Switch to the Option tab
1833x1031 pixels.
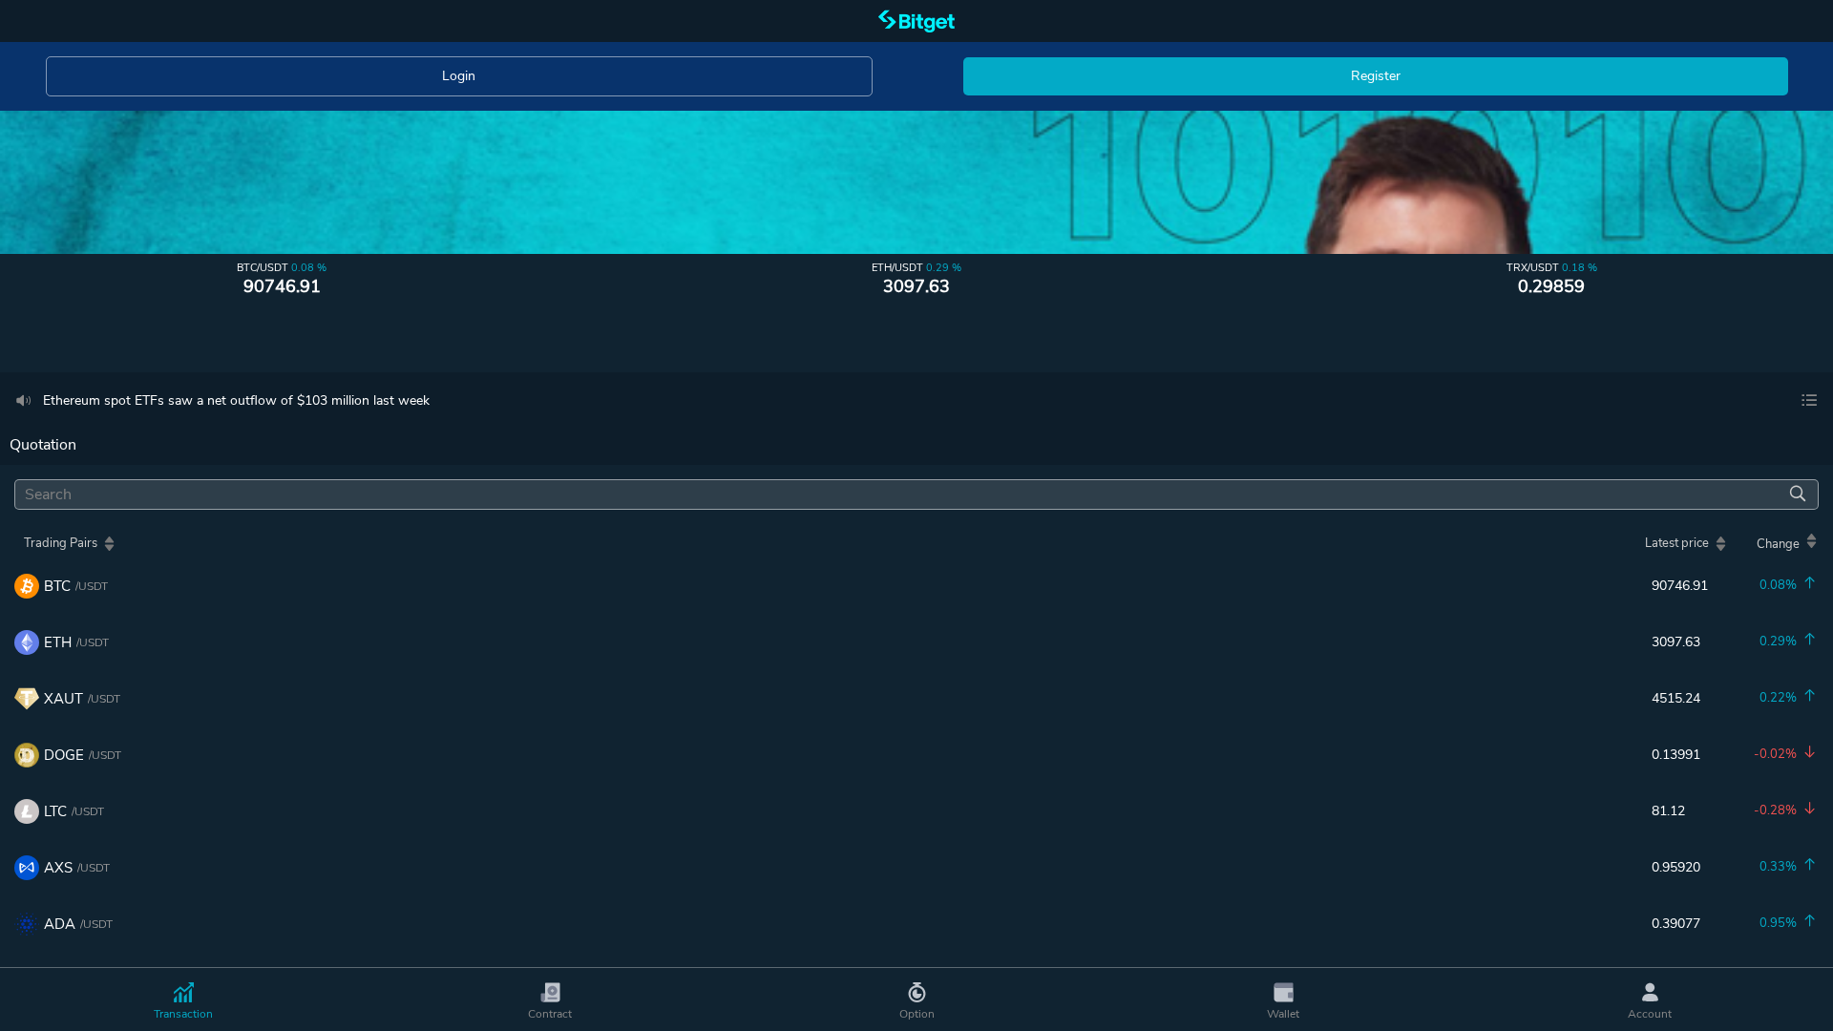coord(916,1000)
